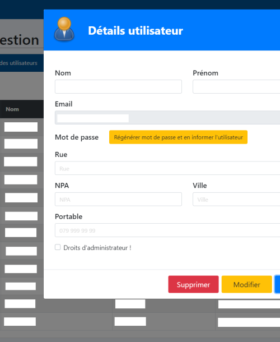Click the Supprimer button

[x=193, y=284]
